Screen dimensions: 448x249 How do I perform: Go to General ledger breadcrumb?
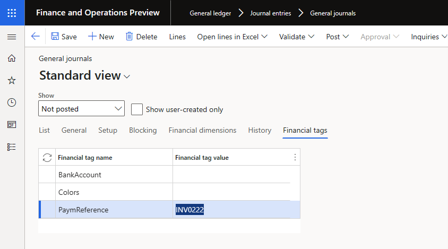click(210, 13)
